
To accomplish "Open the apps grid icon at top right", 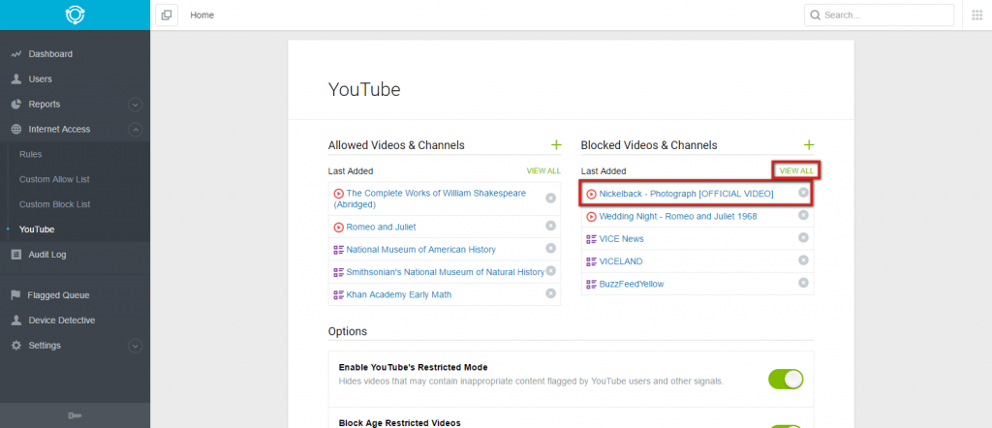I will tap(976, 15).
